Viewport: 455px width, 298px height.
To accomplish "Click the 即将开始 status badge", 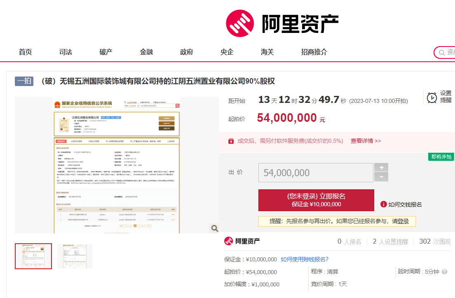I will point(441,157).
